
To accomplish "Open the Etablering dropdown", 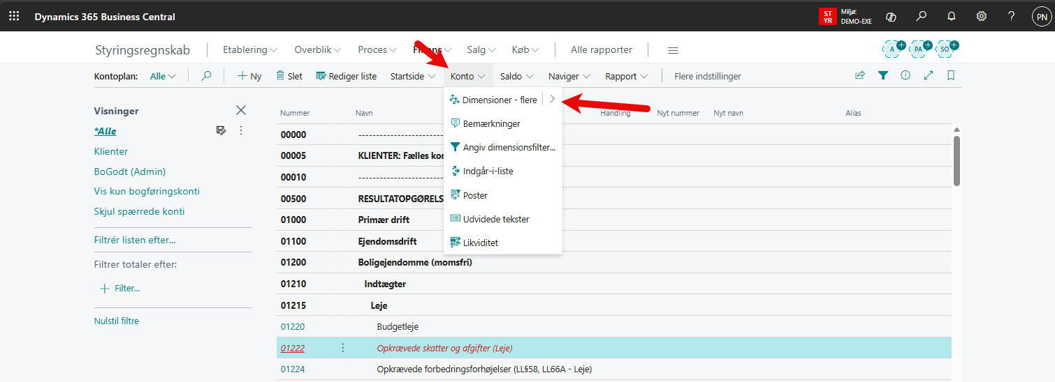I will pos(250,49).
